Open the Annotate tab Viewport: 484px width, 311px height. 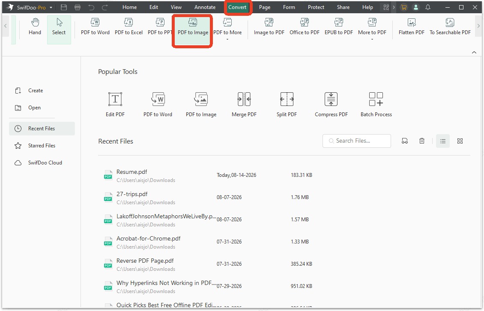click(205, 7)
